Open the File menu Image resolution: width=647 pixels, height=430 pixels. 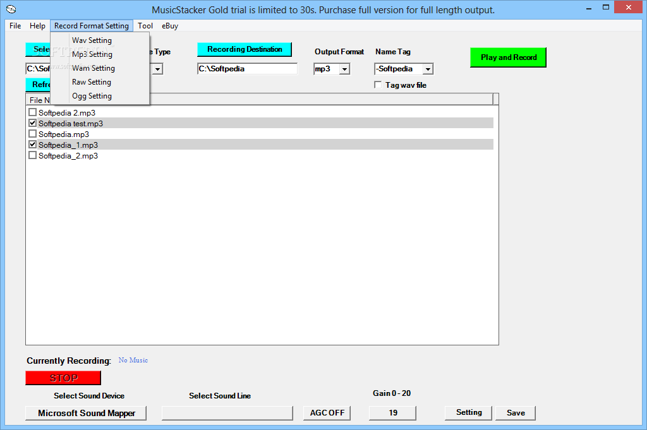coord(15,25)
